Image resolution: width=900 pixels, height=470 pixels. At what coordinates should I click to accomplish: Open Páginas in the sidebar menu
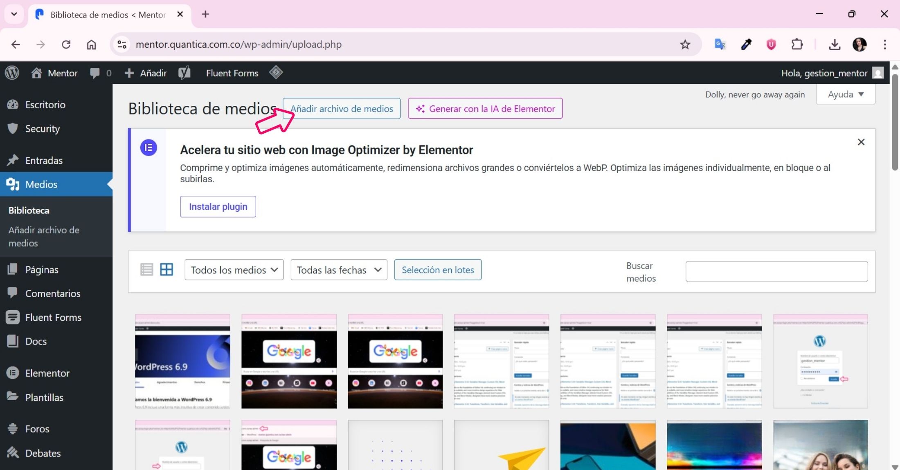[42, 270]
